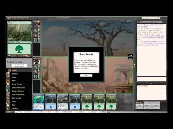
Task: Click your blue mana pool icon
Action: (39, 69)
